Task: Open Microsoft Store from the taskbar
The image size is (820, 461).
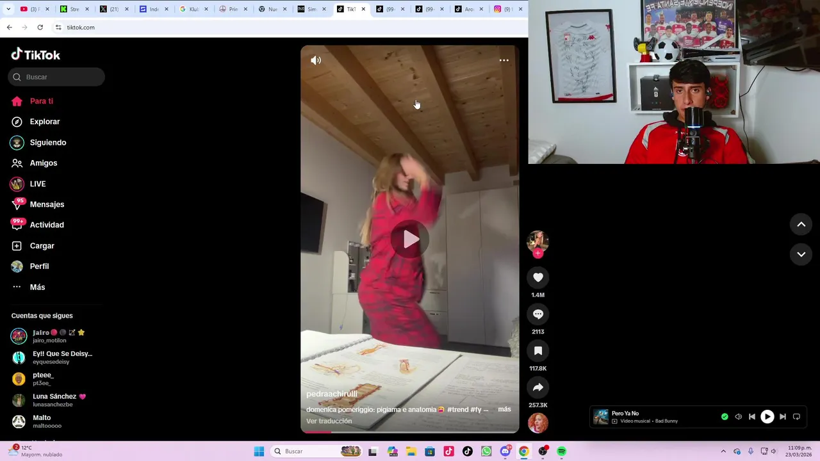Action: click(430, 451)
